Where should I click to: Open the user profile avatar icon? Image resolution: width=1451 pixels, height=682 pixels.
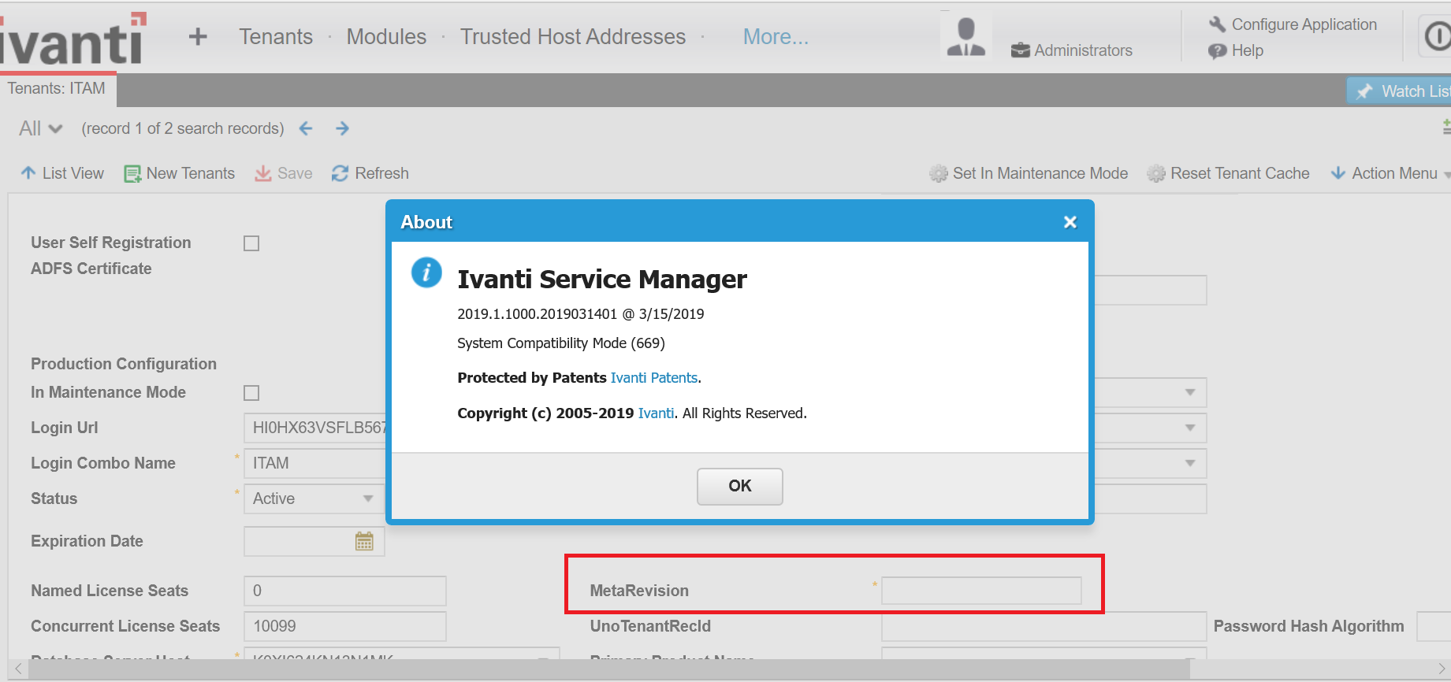tap(965, 38)
